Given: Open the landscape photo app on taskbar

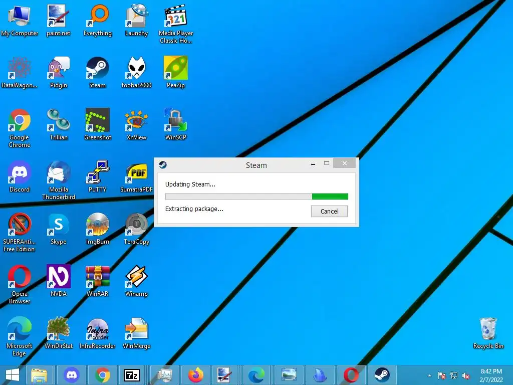Looking at the screenshot, I should (x=289, y=375).
